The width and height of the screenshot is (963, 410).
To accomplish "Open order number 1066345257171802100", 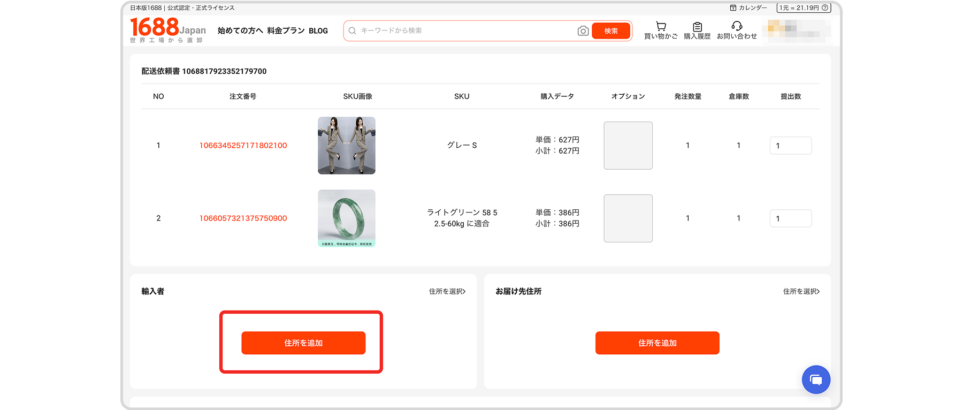I will click(243, 146).
